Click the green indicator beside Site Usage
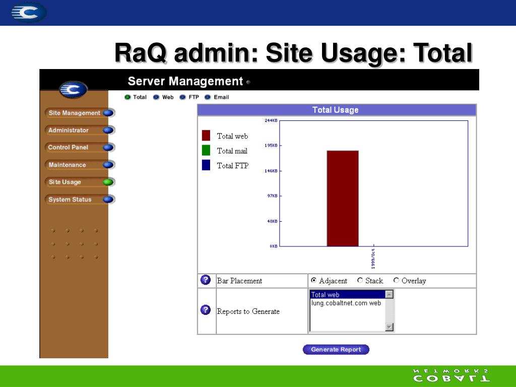The height and width of the screenshot is (387, 516). point(108,182)
